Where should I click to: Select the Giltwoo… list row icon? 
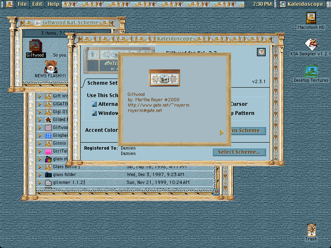(48, 128)
